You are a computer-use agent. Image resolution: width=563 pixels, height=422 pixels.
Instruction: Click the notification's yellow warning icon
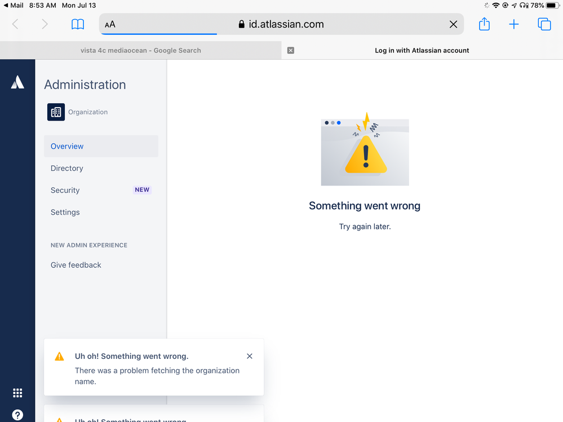pyautogui.click(x=59, y=356)
